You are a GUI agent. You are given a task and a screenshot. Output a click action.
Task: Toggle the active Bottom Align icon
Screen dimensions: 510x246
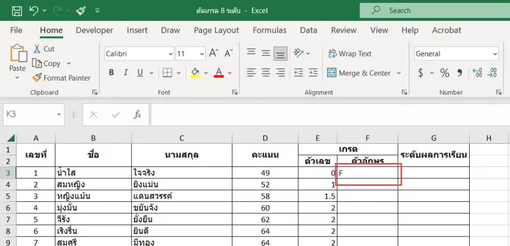[x=280, y=54]
